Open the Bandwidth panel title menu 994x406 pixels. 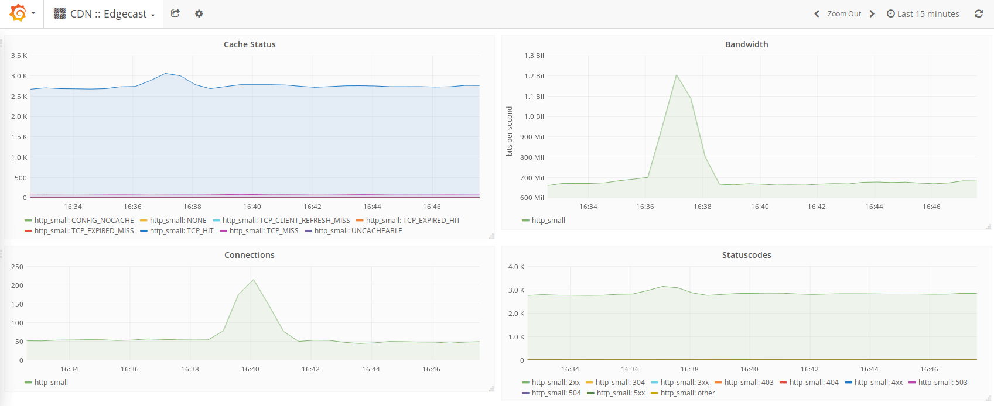(746, 44)
